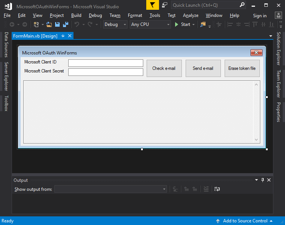Toggle auto-hide pin on Output panel
This screenshot has width=285, height=225.
262,180
